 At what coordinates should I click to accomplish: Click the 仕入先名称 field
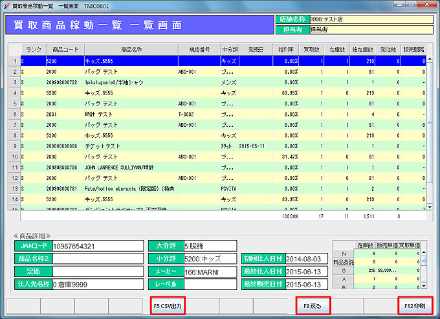pos(97,283)
